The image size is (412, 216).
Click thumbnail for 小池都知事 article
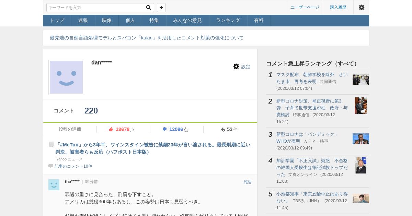click(x=361, y=199)
